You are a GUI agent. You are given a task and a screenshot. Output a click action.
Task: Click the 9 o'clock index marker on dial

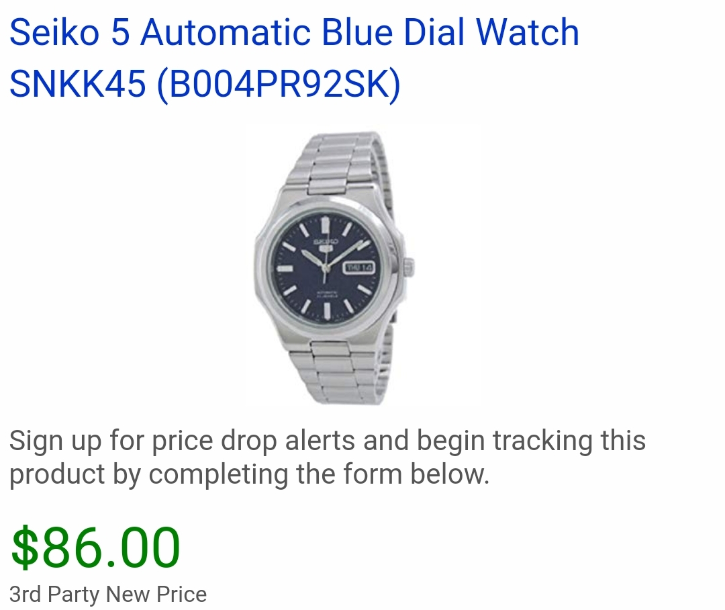pos(285,269)
